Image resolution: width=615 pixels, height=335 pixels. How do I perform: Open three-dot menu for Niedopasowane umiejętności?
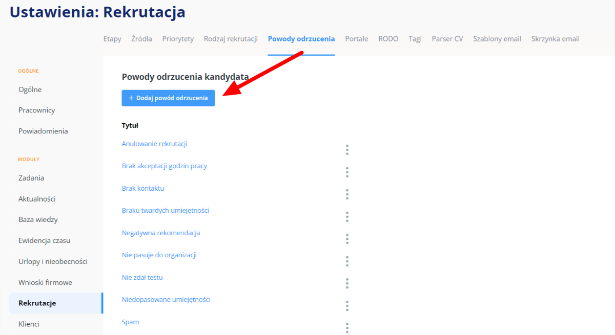click(347, 306)
